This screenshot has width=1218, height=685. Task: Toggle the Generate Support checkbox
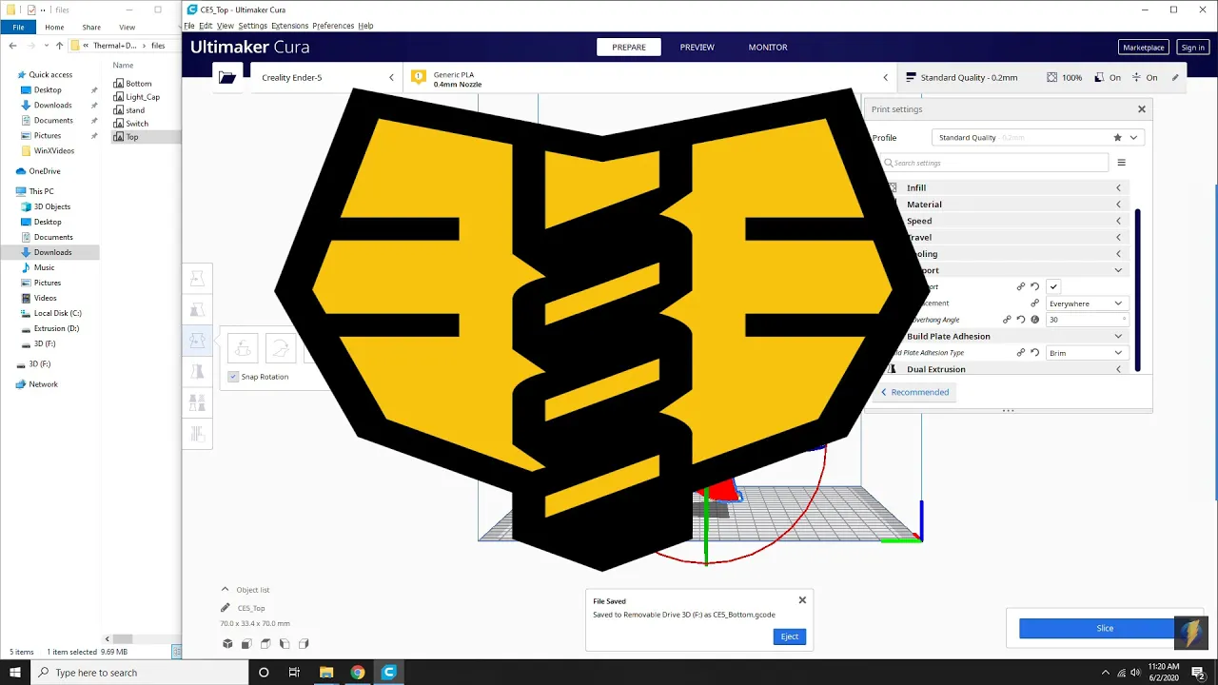(1053, 286)
